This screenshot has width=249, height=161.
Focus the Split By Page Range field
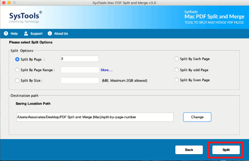tap(80, 70)
